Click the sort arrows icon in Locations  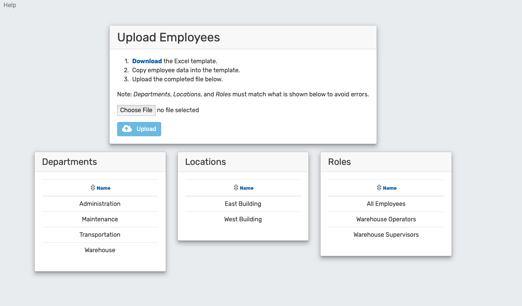(236, 188)
